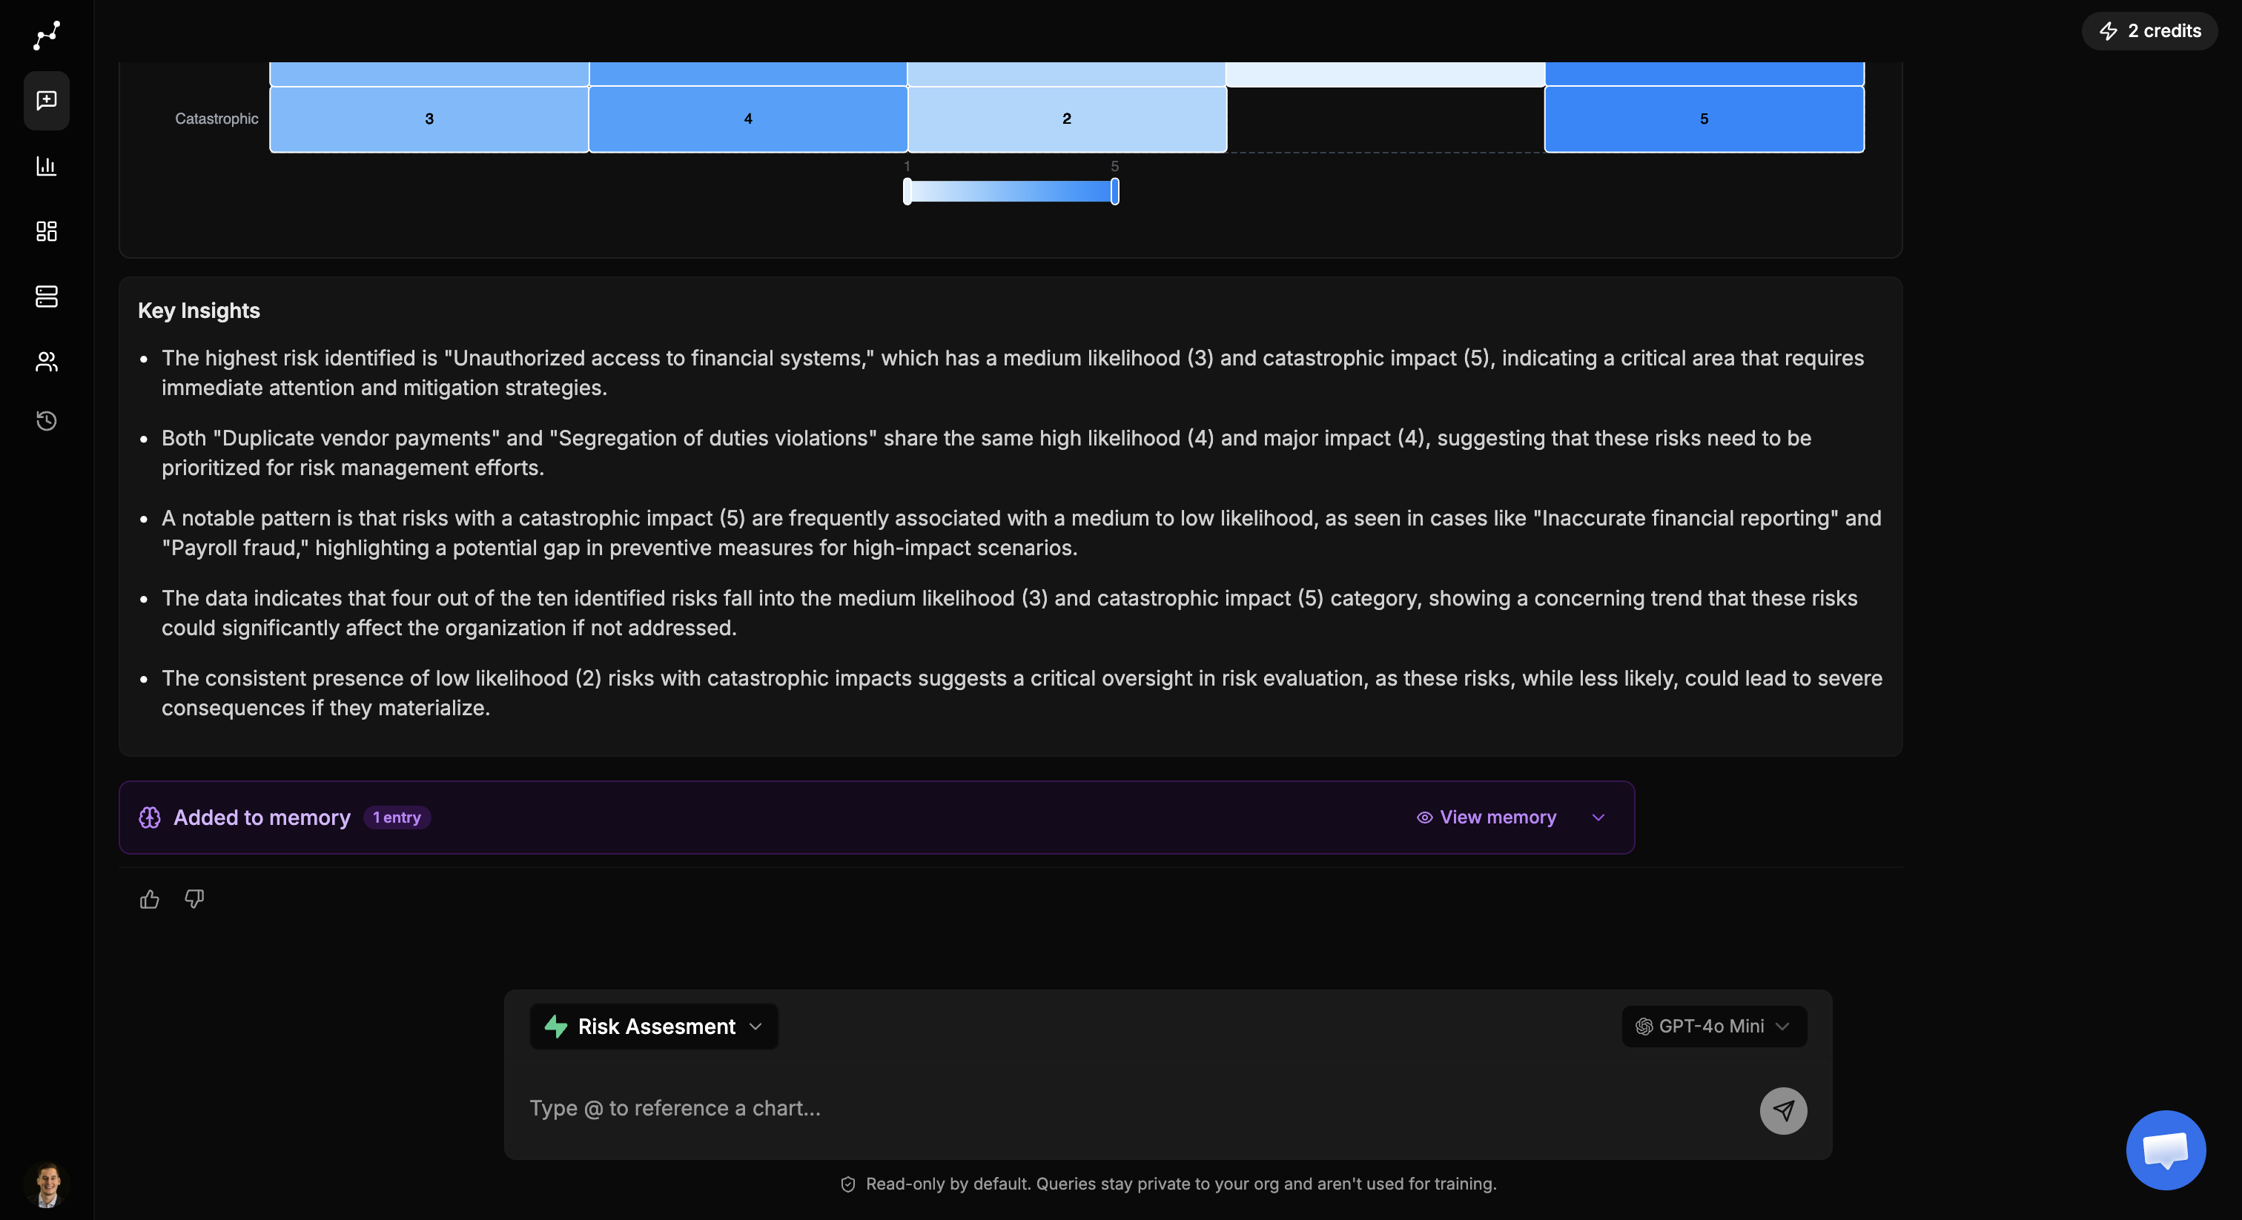Open the support chat bubble widget
Image resolution: width=2242 pixels, height=1220 pixels.
coord(2166,1150)
